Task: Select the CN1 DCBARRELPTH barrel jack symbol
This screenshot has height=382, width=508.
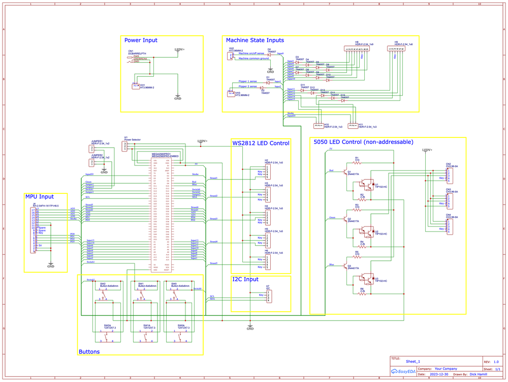Action: click(x=136, y=58)
